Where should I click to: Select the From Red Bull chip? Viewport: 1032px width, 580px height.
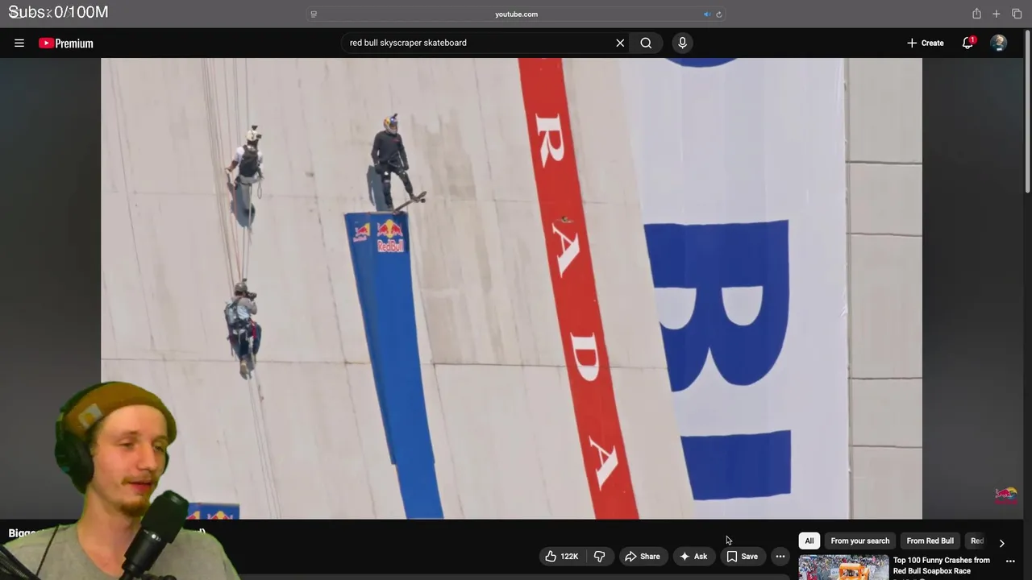pyautogui.click(x=930, y=541)
